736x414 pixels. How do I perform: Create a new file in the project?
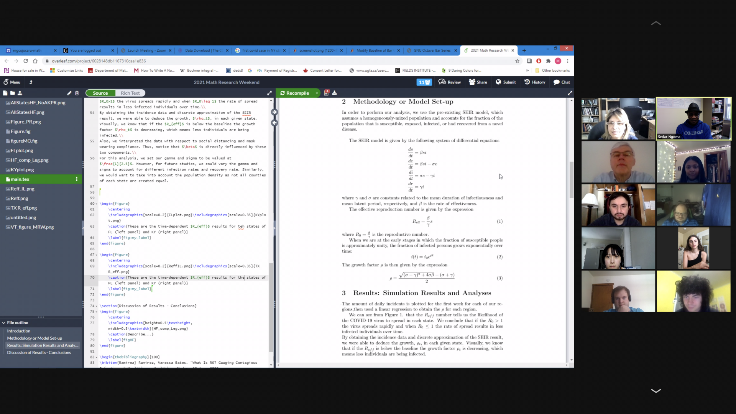[5, 93]
